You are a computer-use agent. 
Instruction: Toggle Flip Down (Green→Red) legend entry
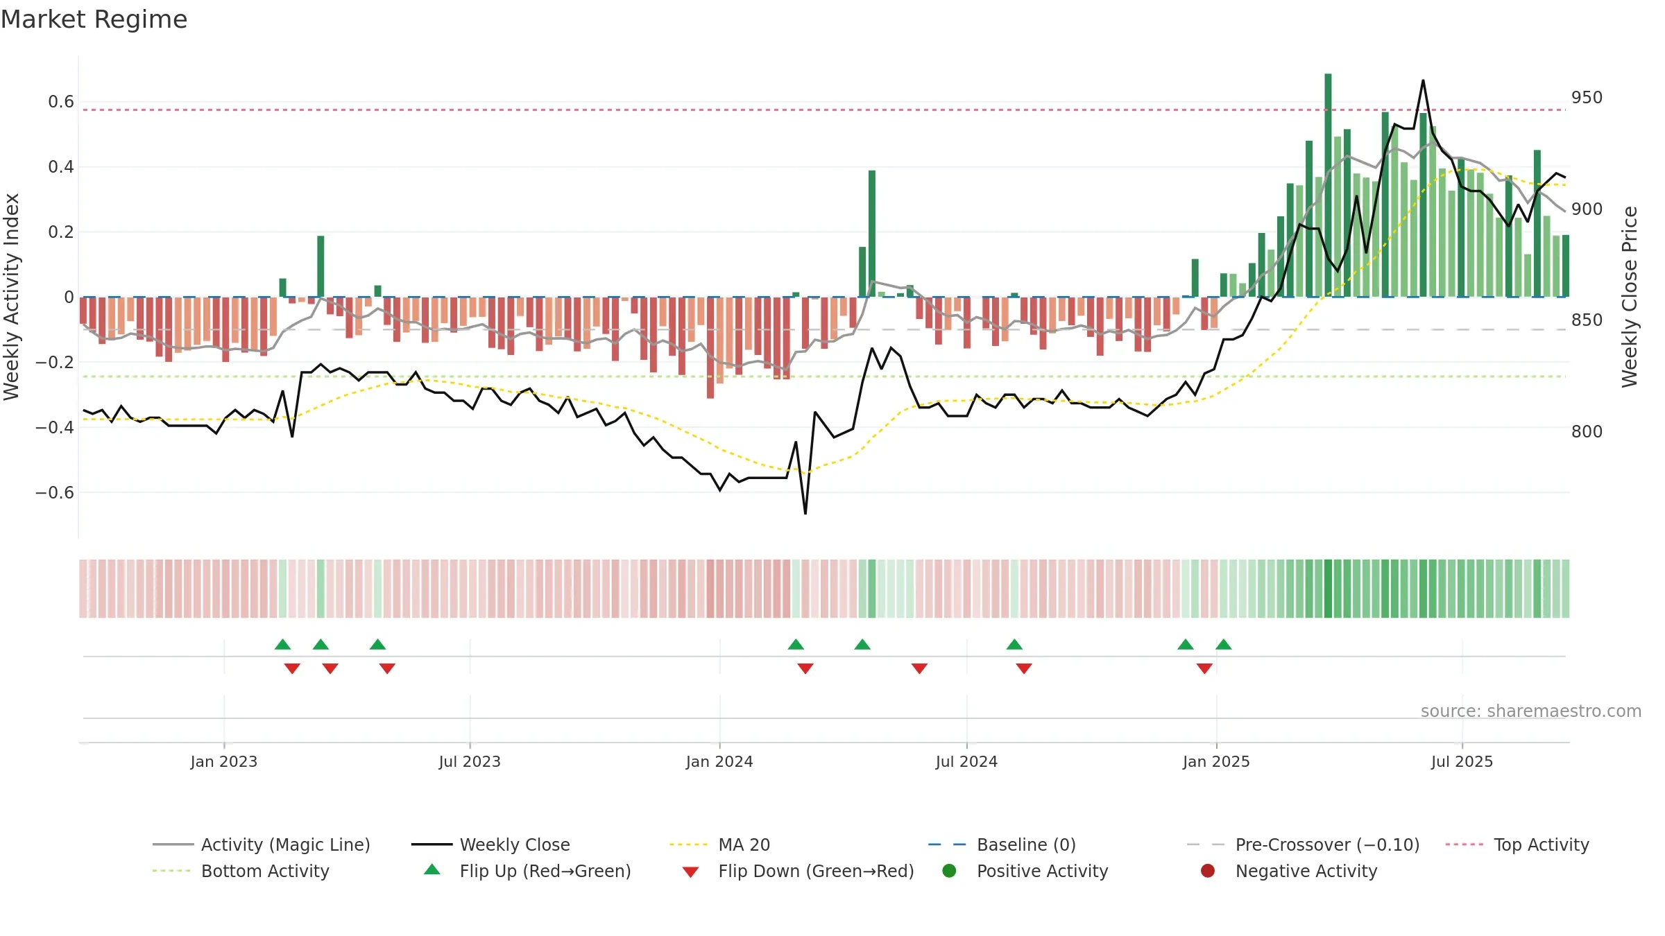click(798, 871)
